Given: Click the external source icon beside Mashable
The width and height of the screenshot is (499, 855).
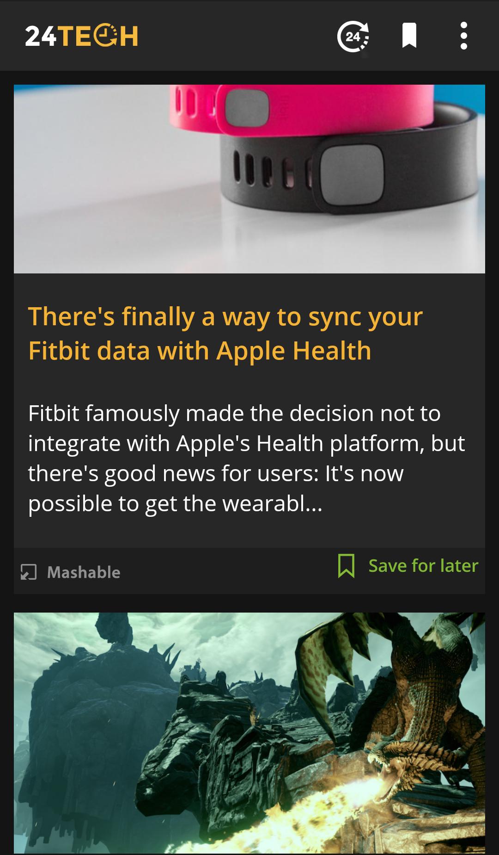Looking at the screenshot, I should pos(29,572).
